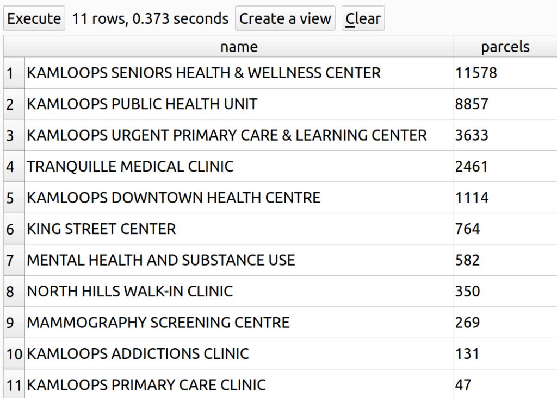
Task: Click the cell with parcels value 3633
Action: pyautogui.click(x=472, y=135)
